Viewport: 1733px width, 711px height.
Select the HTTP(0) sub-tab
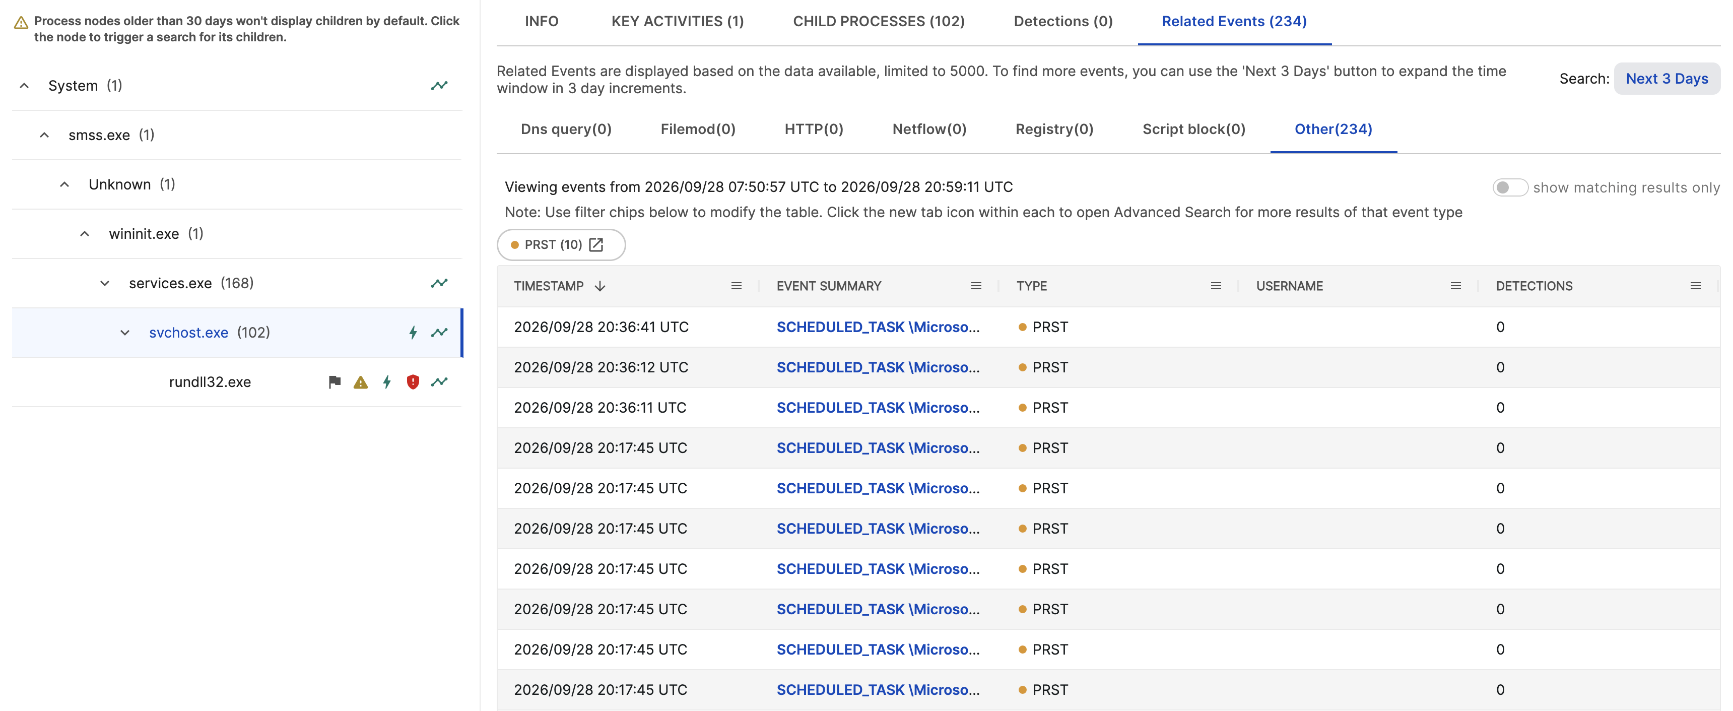coord(814,129)
